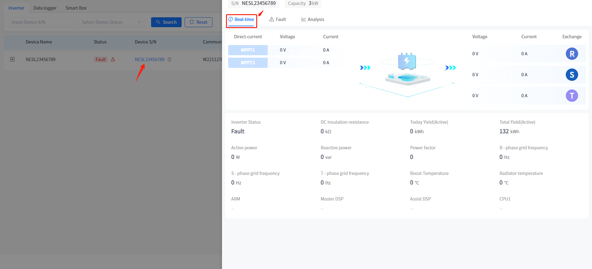Select the MPPT1 label
The width and height of the screenshot is (592, 269).
248,50
